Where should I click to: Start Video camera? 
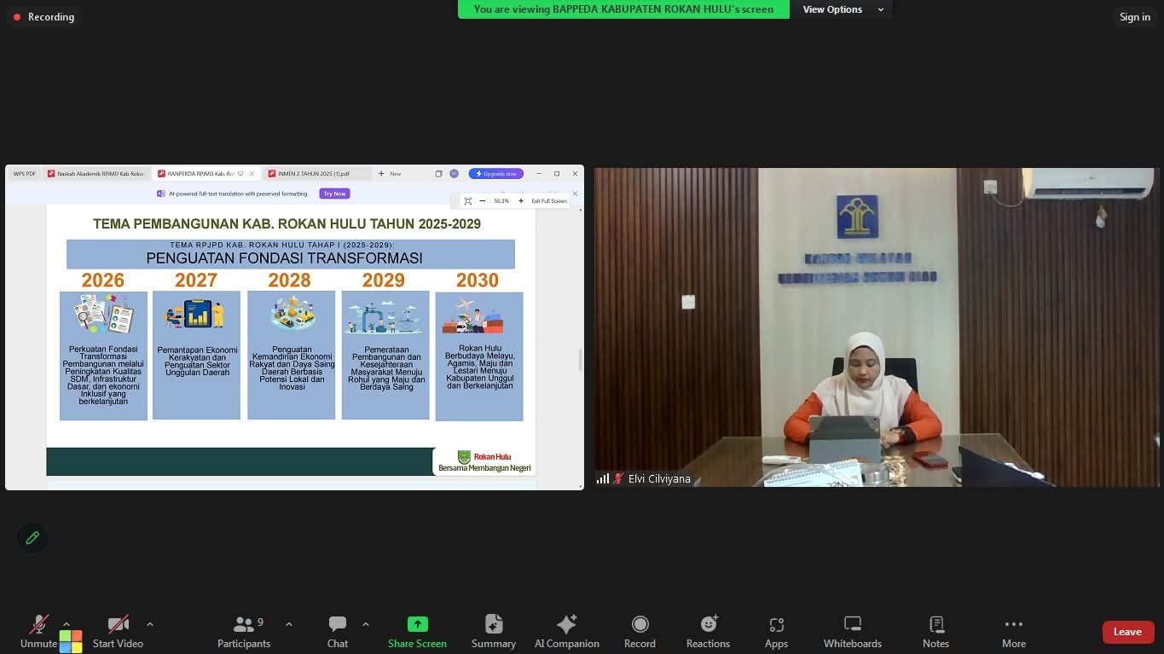tap(118, 632)
